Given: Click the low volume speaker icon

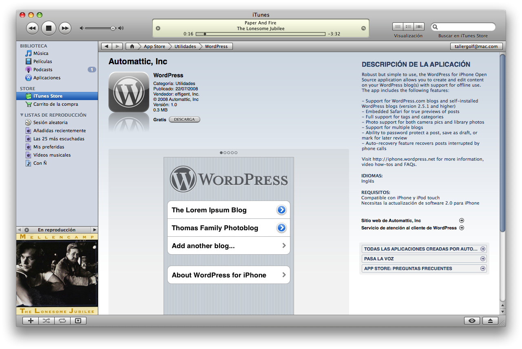Looking at the screenshot, I should coord(82,28).
